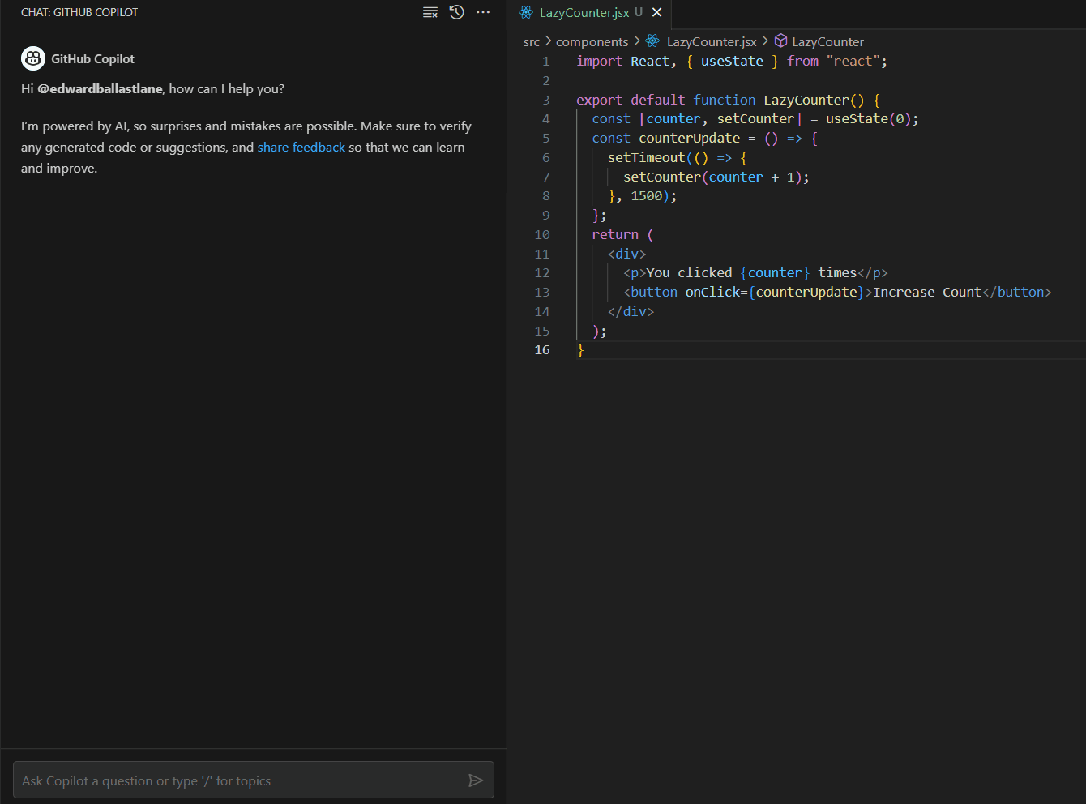The image size is (1086, 804).
Task: Click the U git status badge on tab
Action: [x=639, y=12]
